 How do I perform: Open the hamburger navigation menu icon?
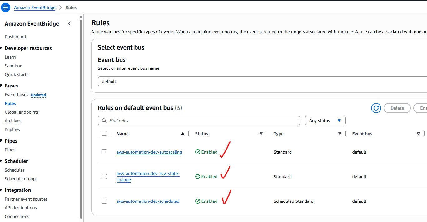(x=6, y=7)
